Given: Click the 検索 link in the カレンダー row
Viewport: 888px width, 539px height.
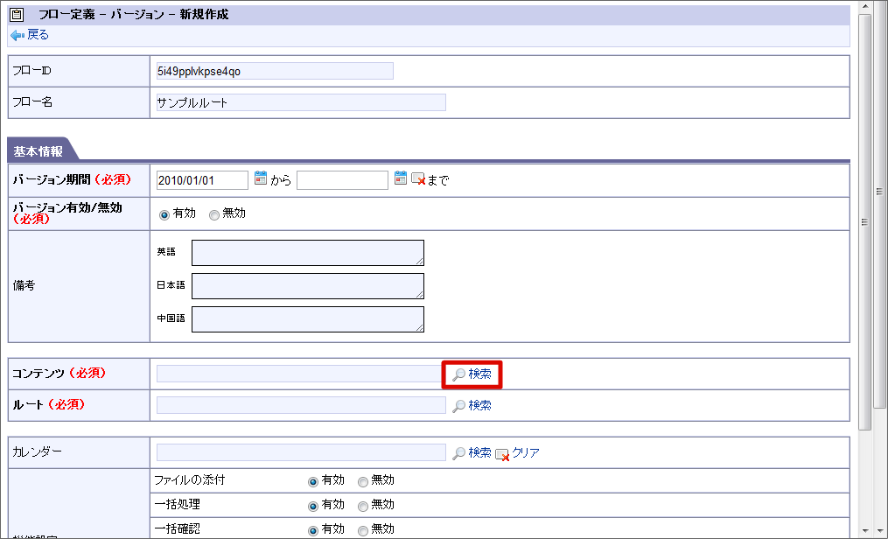Looking at the screenshot, I should click(x=479, y=452).
